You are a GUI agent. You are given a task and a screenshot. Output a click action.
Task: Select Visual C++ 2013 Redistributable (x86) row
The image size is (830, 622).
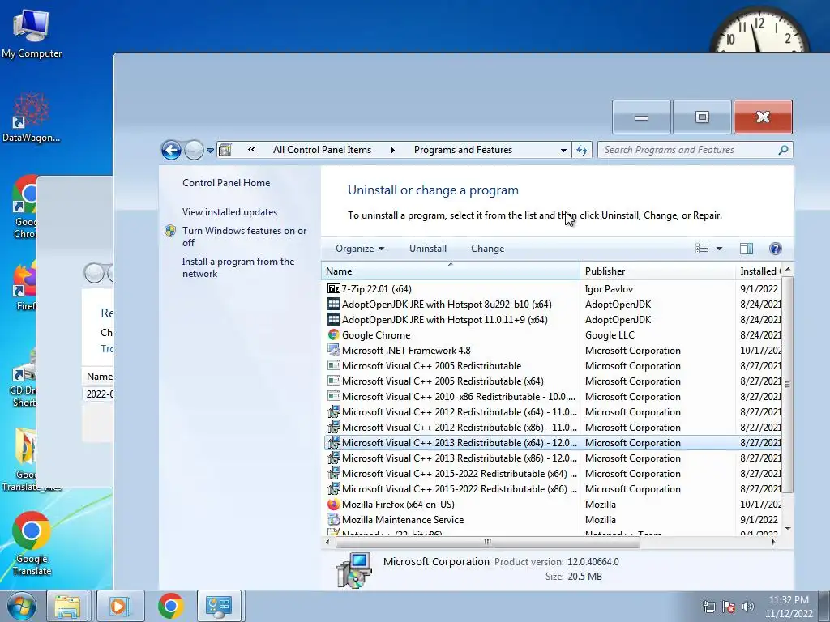(x=553, y=458)
